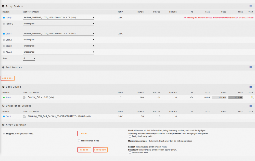Click the Array Devices stack icon
This screenshot has width=255, height=161.
[x=3, y=6]
